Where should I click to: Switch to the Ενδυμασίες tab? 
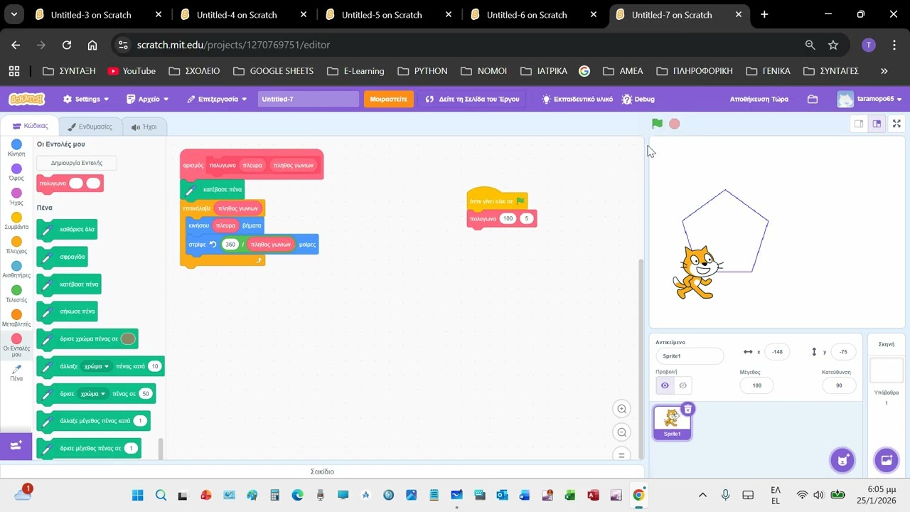[90, 127]
